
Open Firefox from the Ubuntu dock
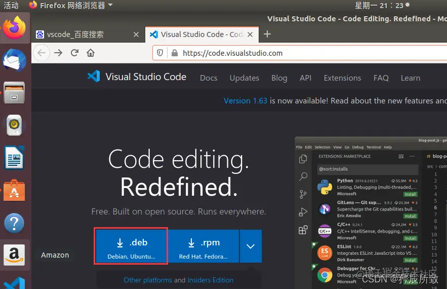pyautogui.click(x=14, y=28)
